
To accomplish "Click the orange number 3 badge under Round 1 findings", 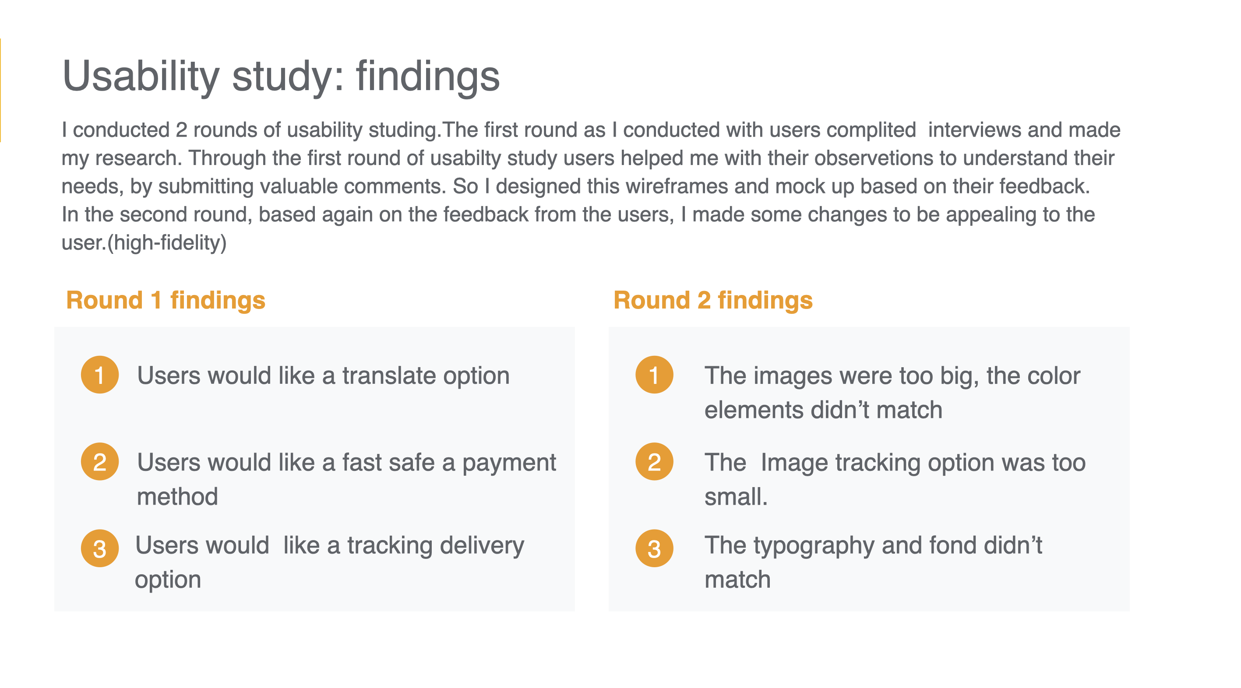I will (x=100, y=548).
